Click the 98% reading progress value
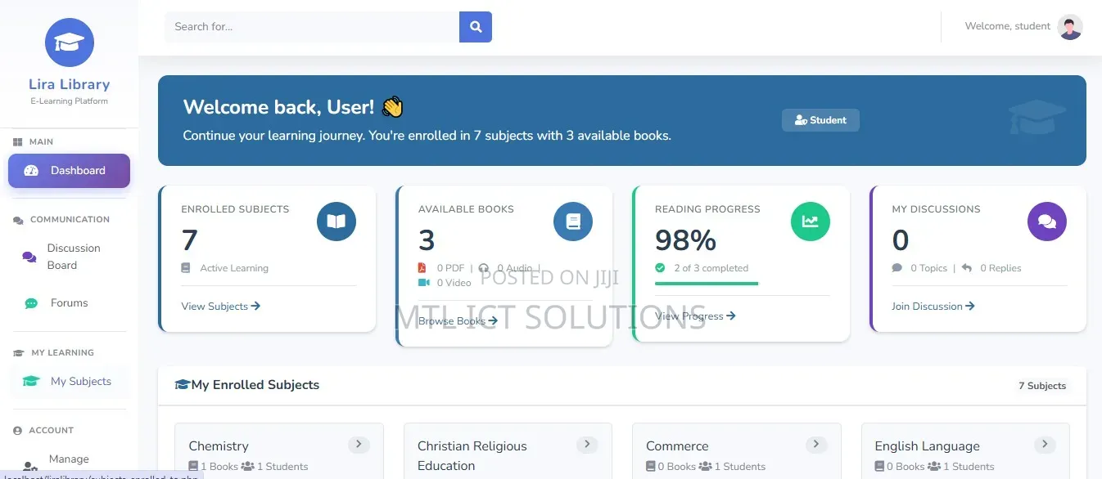1102x479 pixels. pyautogui.click(x=686, y=240)
